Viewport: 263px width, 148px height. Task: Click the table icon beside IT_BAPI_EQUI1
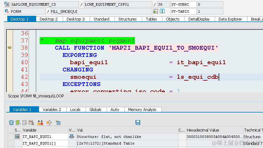(x=17, y=137)
